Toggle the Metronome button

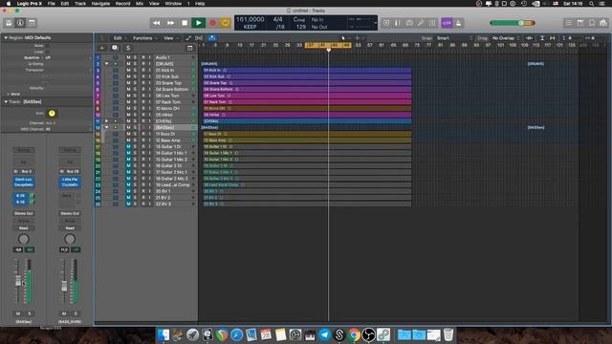(x=459, y=23)
